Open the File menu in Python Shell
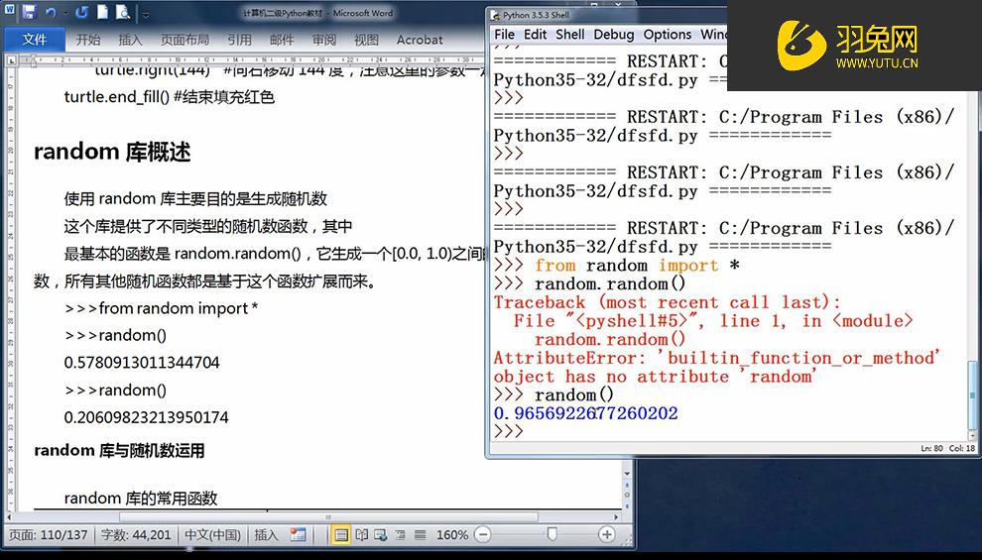The image size is (982, 560). point(504,35)
